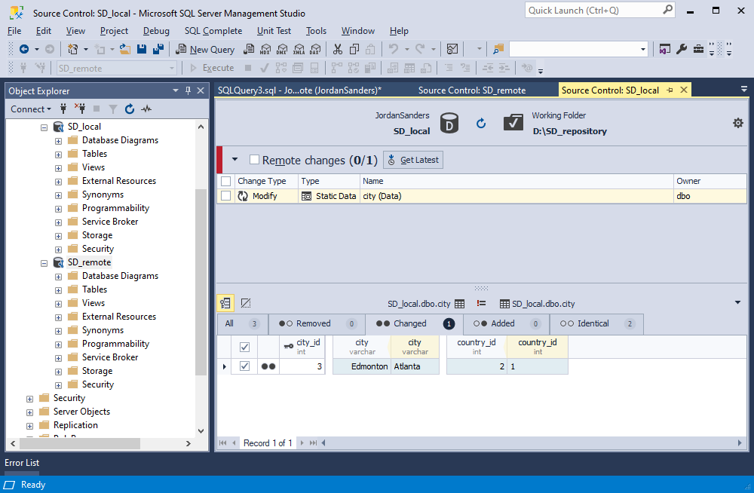Open the Error List panel
This screenshot has height=493, width=754.
pyautogui.click(x=22, y=463)
